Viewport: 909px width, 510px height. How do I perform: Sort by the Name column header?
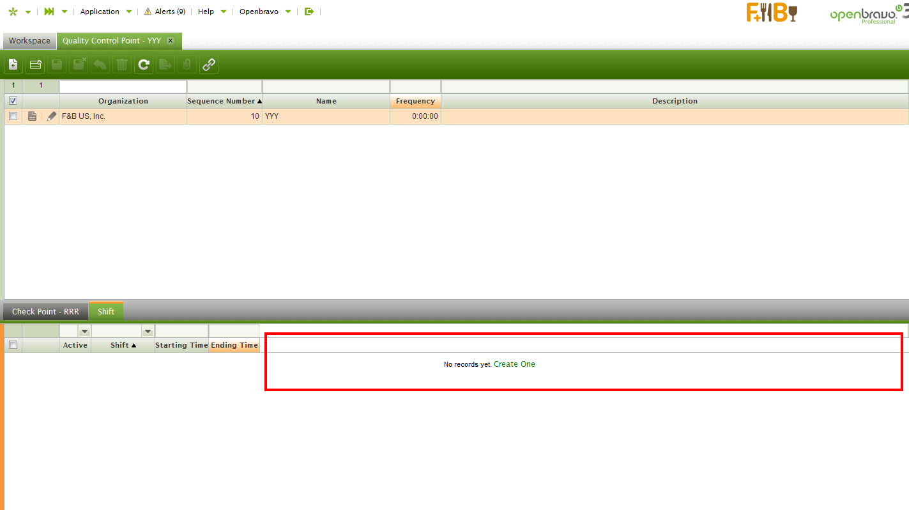(326, 101)
